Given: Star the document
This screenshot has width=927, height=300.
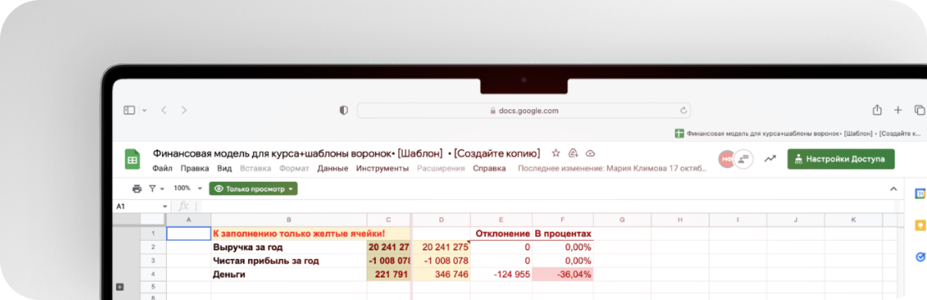Looking at the screenshot, I should [x=555, y=153].
